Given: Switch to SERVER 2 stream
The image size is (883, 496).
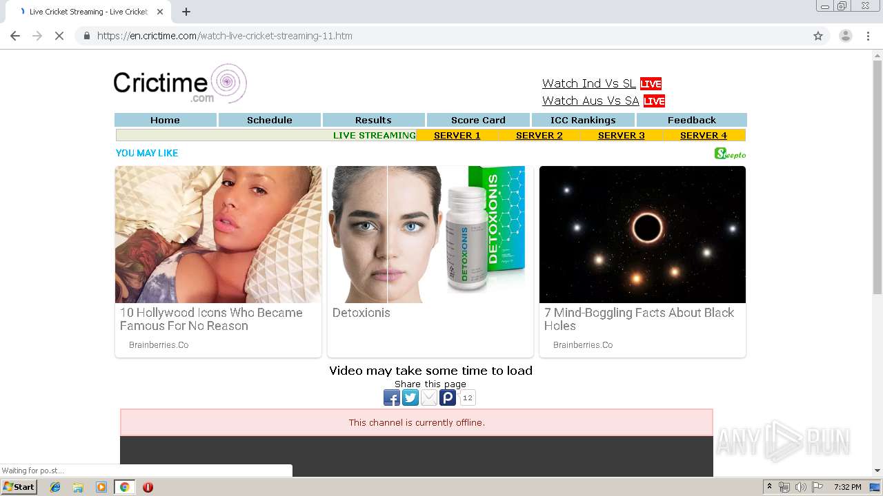Looking at the screenshot, I should coord(539,135).
